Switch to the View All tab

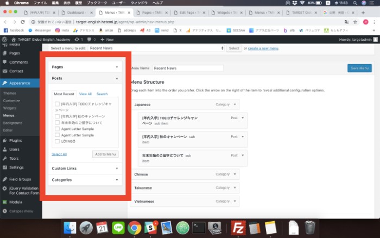coord(85,94)
